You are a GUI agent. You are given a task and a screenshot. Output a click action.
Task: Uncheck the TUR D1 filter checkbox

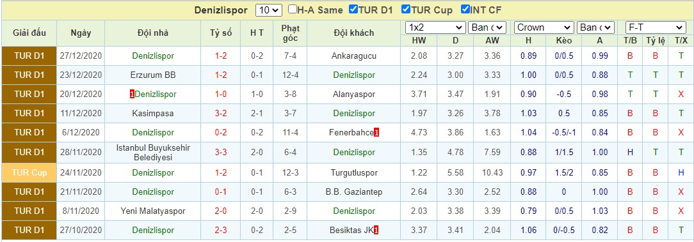click(353, 10)
